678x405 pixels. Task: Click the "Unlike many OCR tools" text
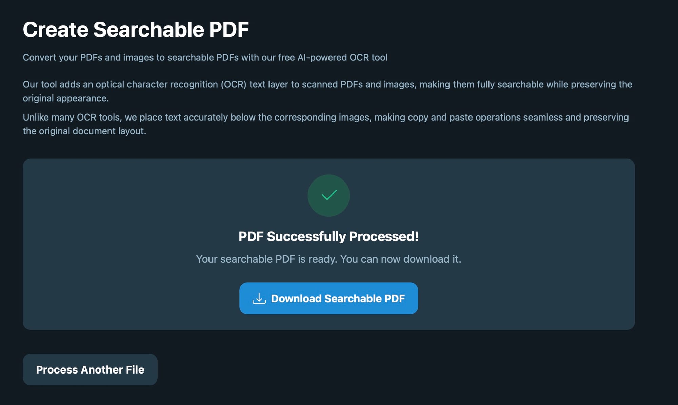point(72,117)
